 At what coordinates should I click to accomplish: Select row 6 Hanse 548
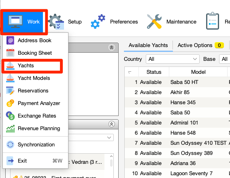(177, 133)
